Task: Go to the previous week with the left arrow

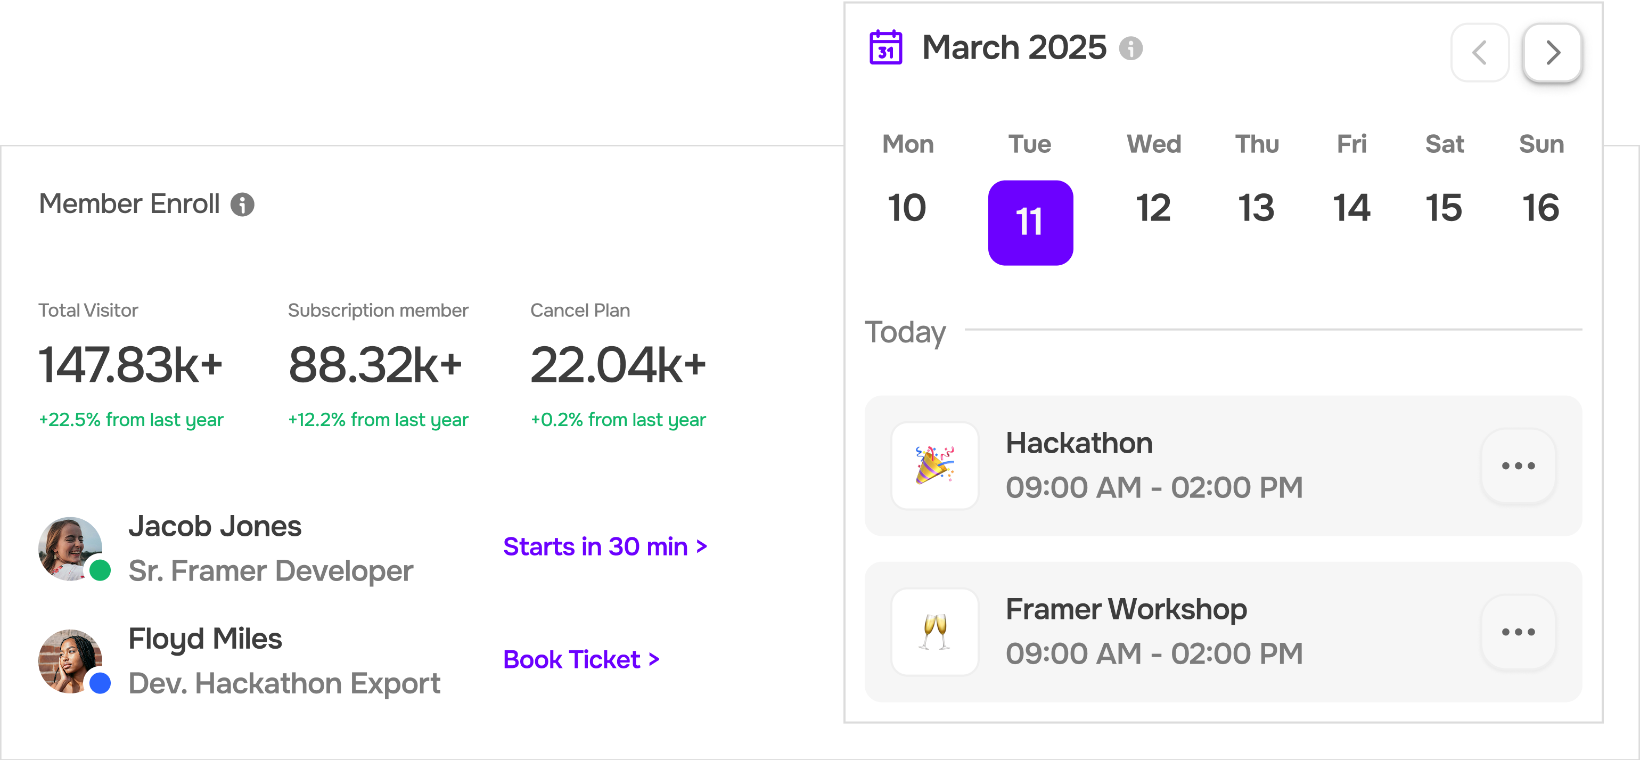Action: [1479, 53]
